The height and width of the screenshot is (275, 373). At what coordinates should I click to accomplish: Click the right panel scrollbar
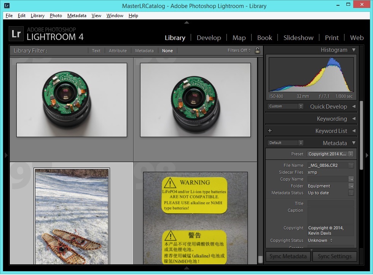tap(361, 135)
